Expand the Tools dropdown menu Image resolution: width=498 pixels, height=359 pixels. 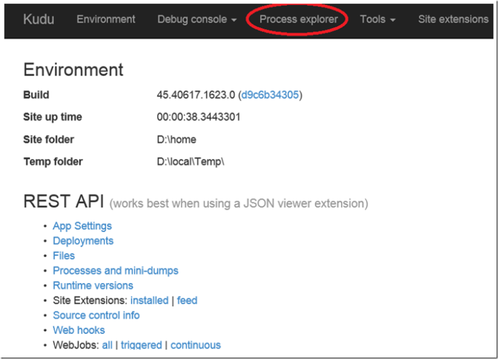coord(378,19)
